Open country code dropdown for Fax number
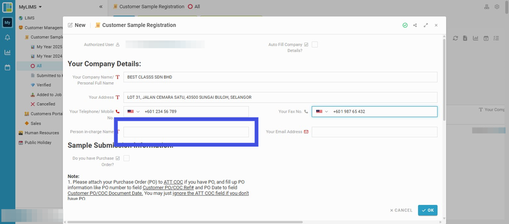The image size is (509, 224). tap(322, 111)
